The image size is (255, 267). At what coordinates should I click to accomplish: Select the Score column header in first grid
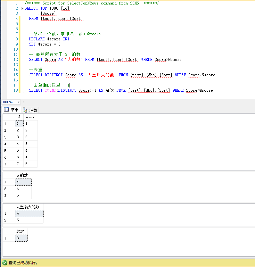(x=31, y=117)
